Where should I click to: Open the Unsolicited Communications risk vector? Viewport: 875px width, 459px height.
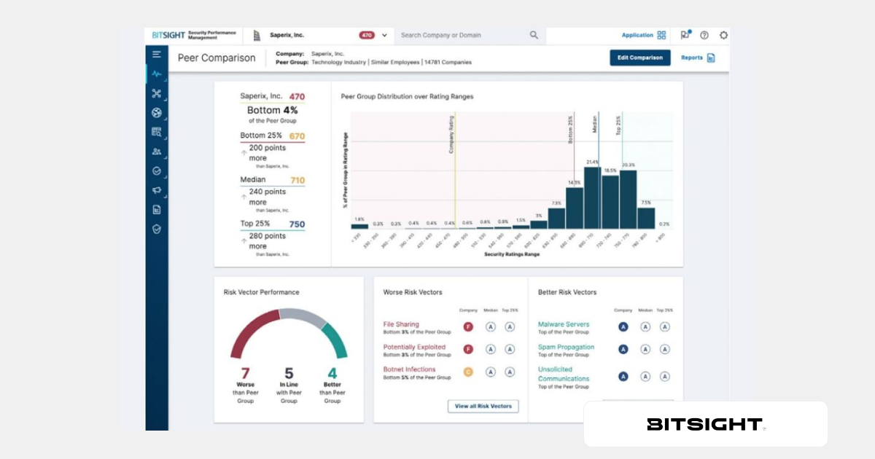[x=564, y=374]
